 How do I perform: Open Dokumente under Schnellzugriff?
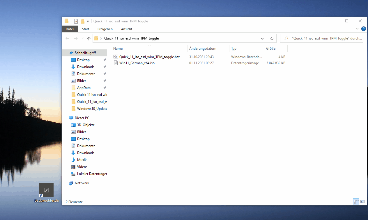86,74
